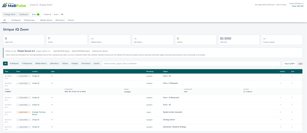Select the Zoom segment tab
307x133 pixels.
pyautogui.click(x=35, y=14)
